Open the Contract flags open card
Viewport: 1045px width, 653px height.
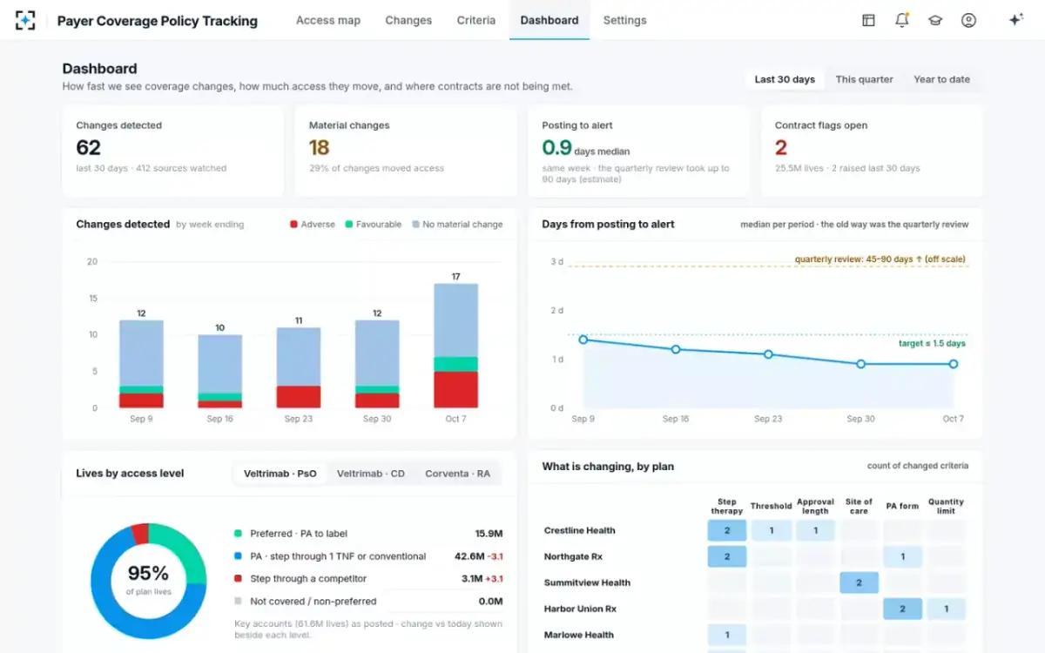click(872, 151)
